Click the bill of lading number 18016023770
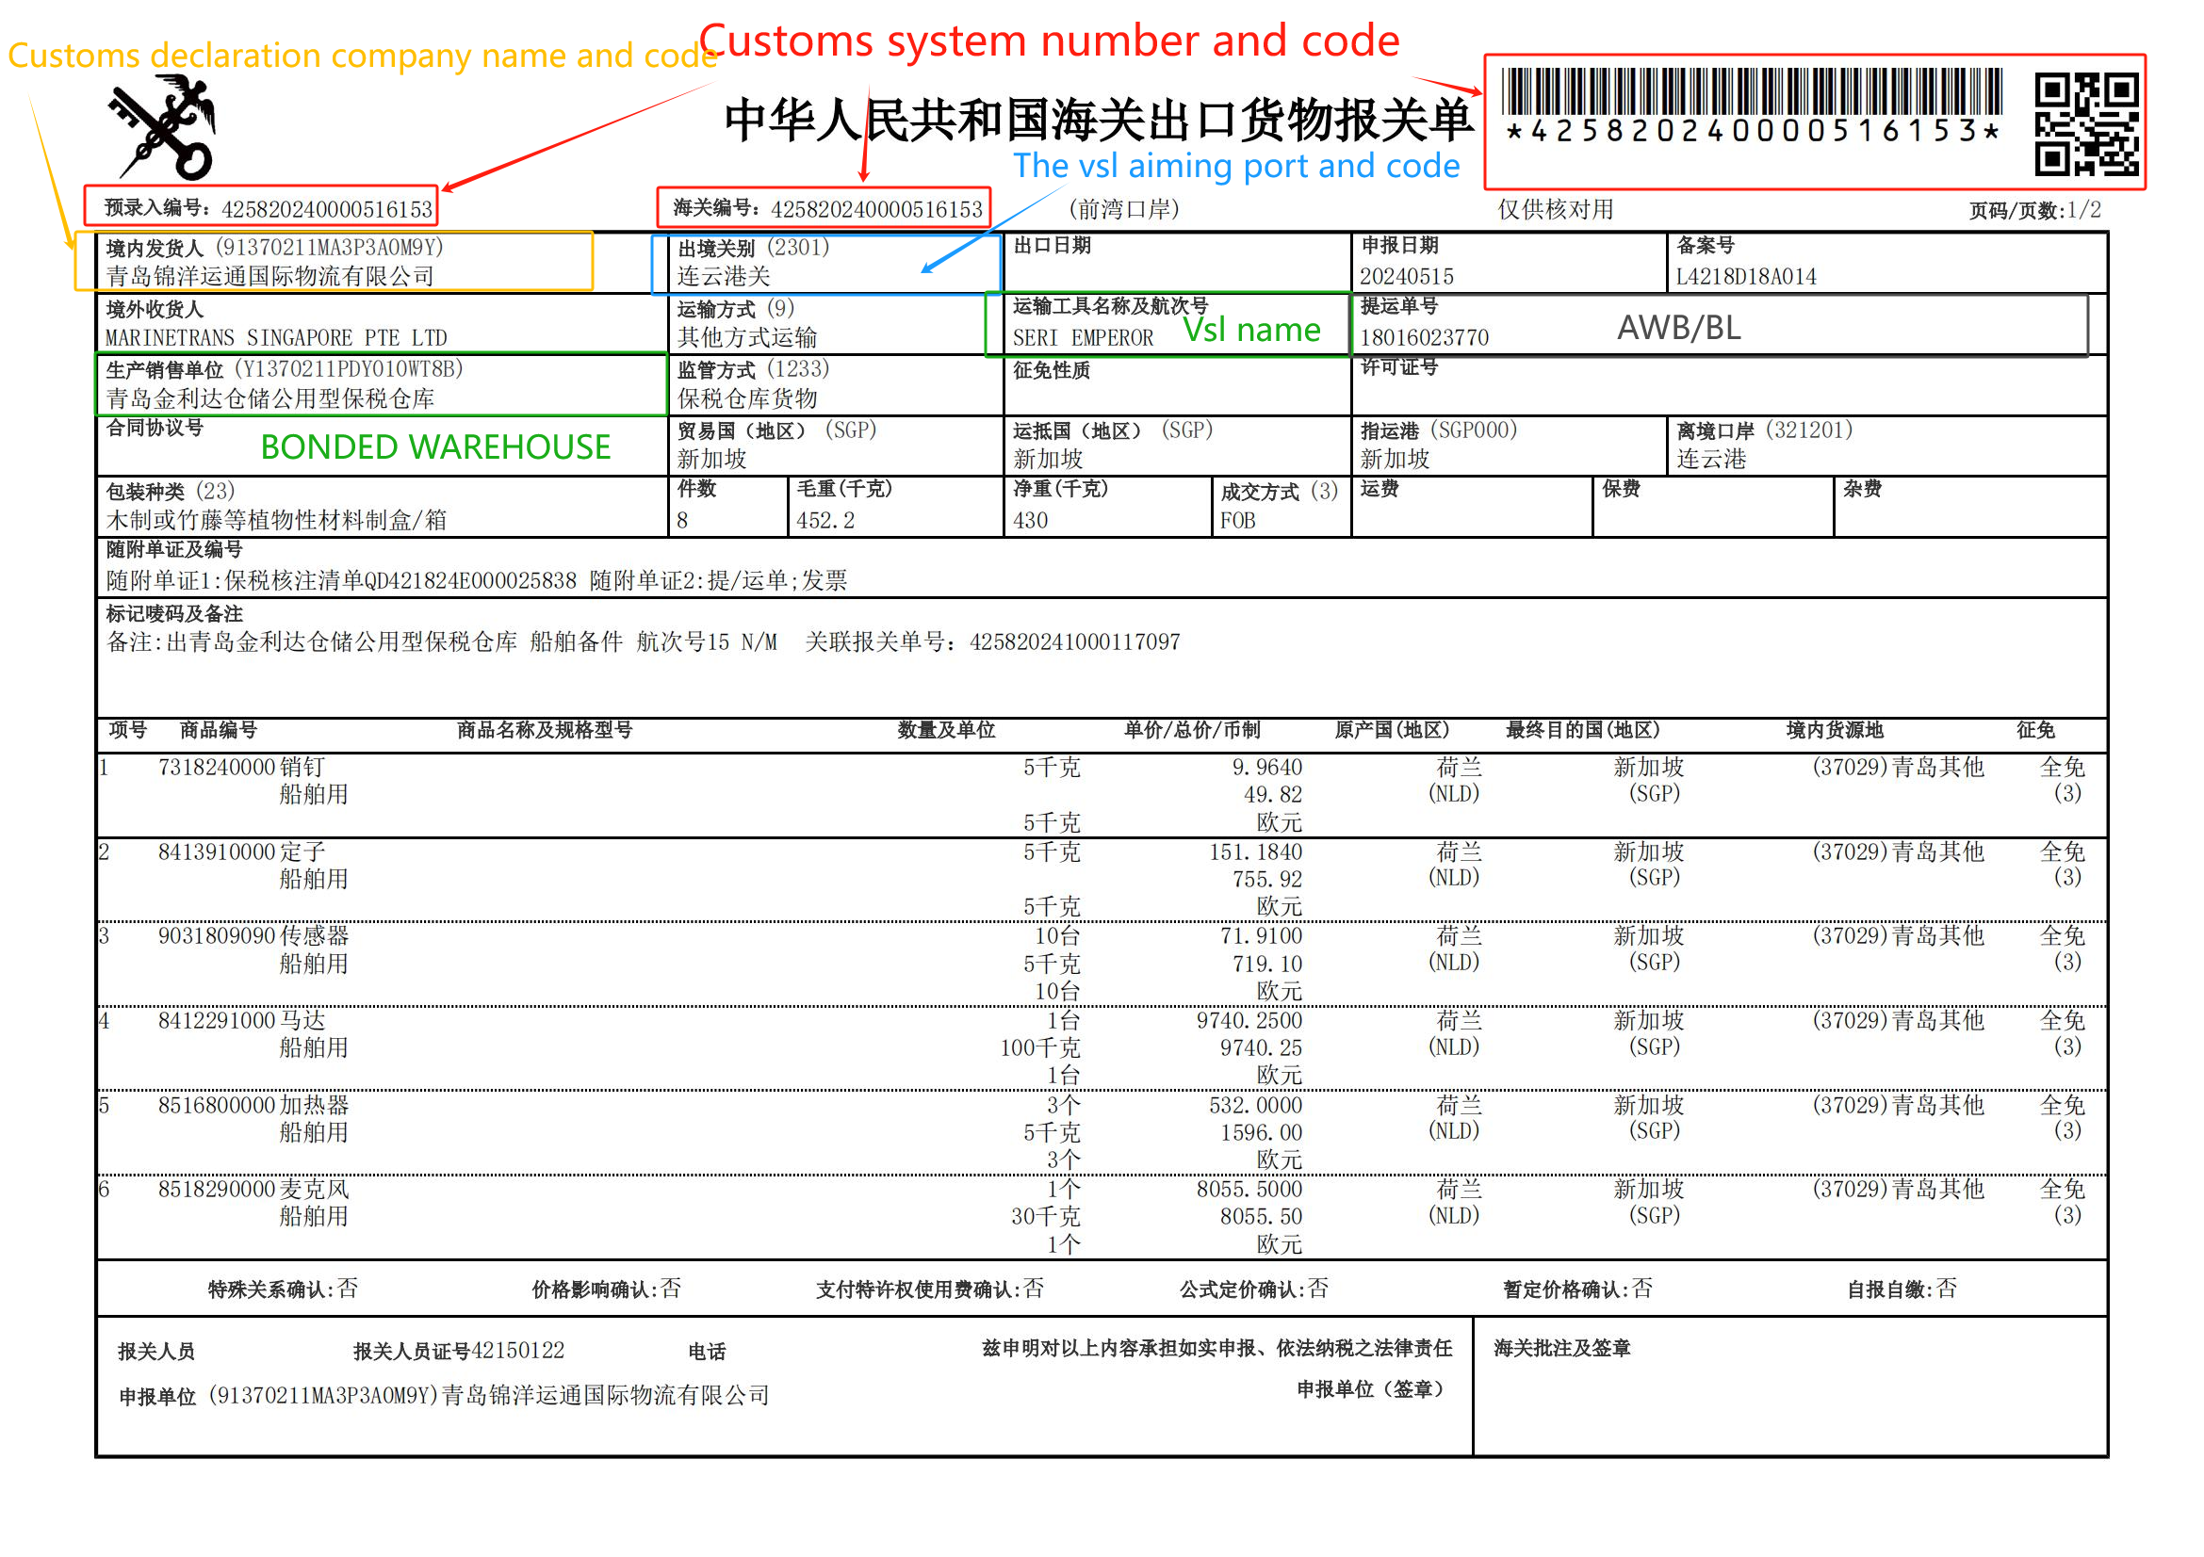The height and width of the screenshot is (1557, 2204). 1425,338
